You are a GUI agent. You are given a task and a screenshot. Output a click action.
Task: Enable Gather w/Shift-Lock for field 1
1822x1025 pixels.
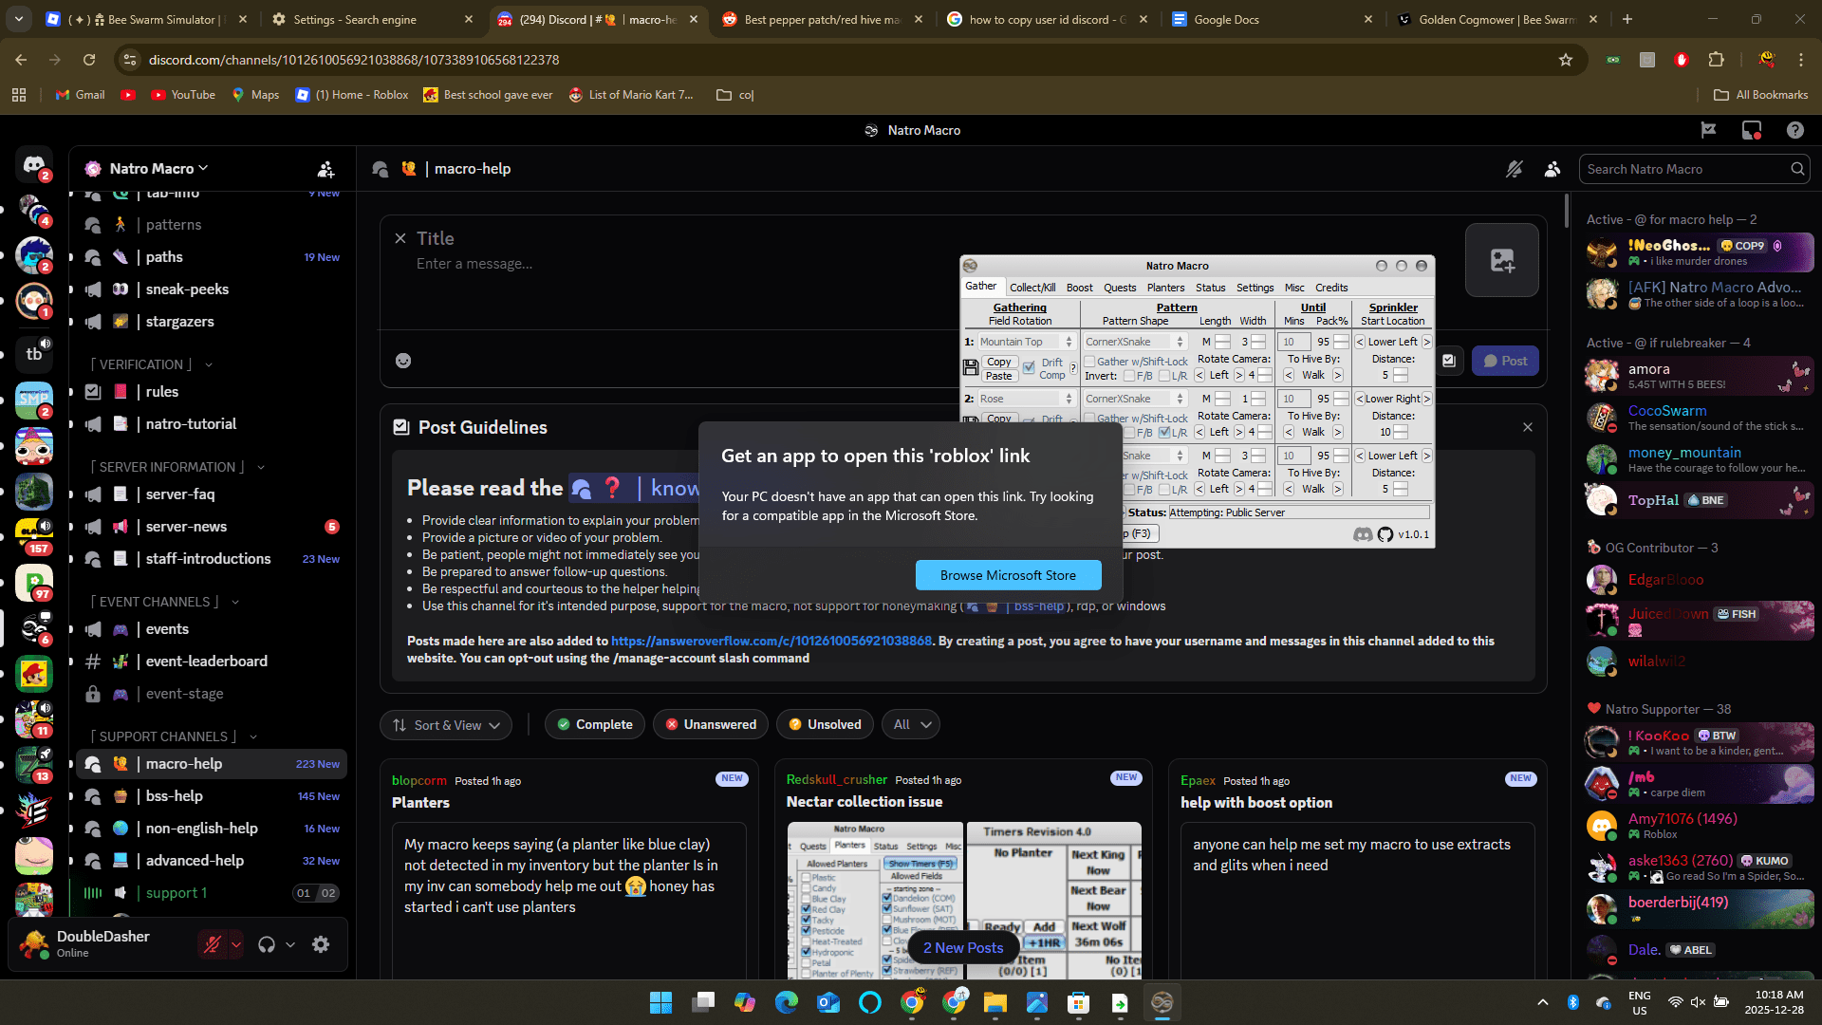[x=1089, y=362]
